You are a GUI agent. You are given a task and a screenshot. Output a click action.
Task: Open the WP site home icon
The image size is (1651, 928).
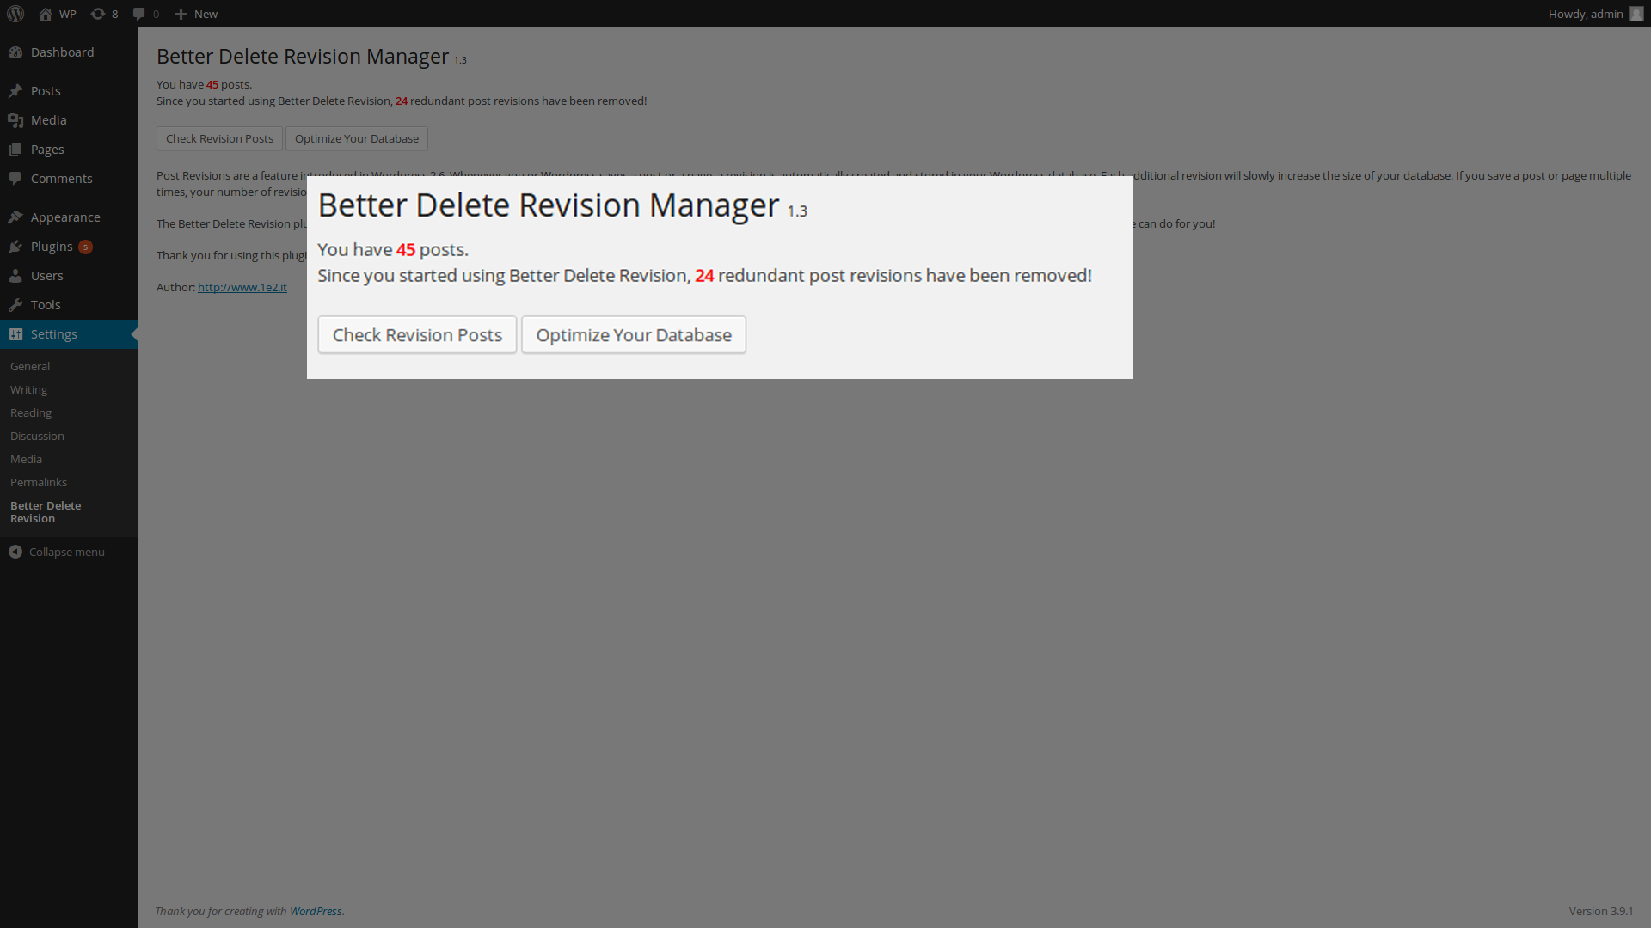pyautogui.click(x=46, y=14)
